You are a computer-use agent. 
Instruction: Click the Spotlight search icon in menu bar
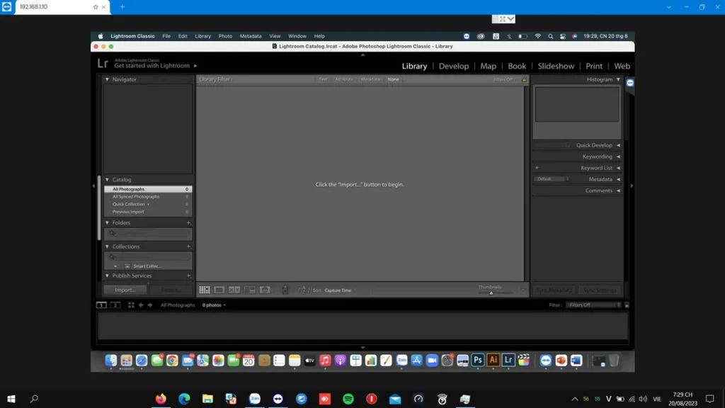tap(550, 36)
